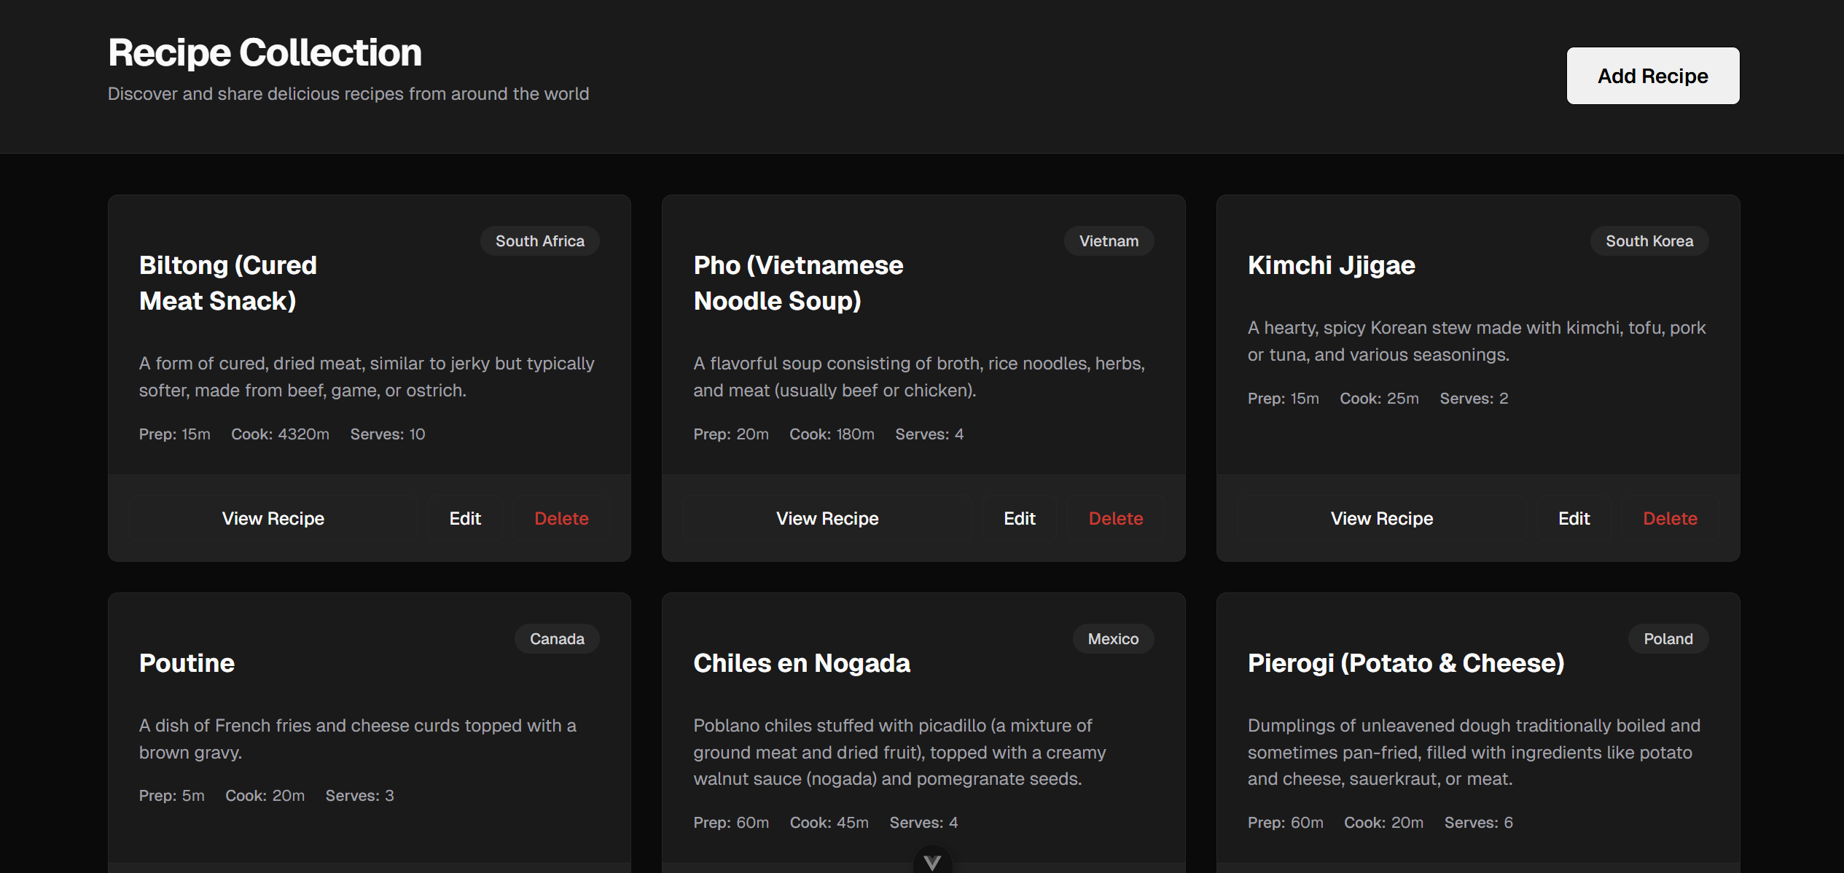
Task: Delete the Pho recipe
Action: click(1116, 518)
